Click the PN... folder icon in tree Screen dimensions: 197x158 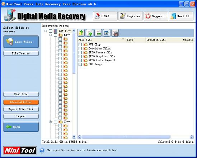(61, 35)
